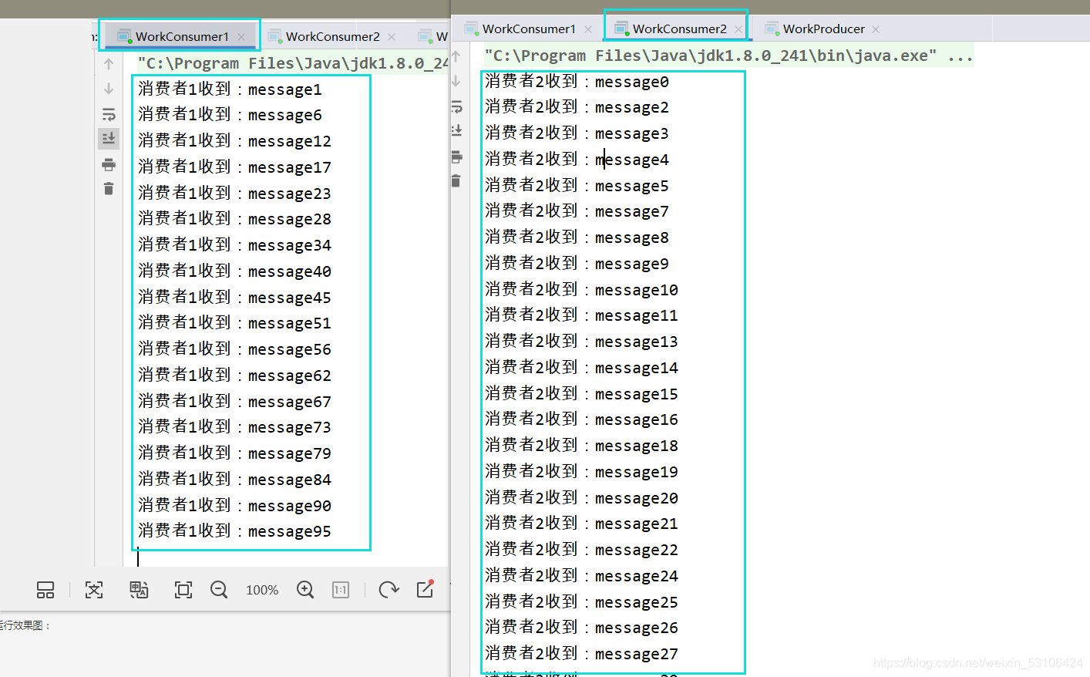The image size is (1090, 677).
Task: Click the jdk1.8.0 command line in left console
Action: (293, 63)
